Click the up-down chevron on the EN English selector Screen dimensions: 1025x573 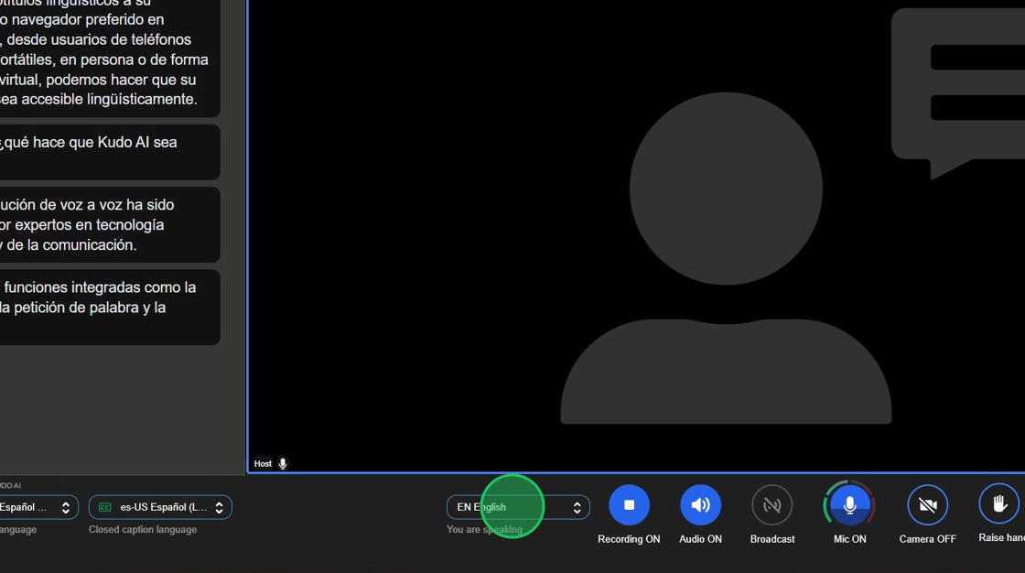(x=577, y=507)
